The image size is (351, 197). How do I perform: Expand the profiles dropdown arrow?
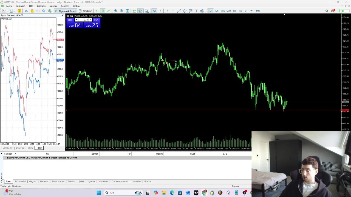coord(15,11)
